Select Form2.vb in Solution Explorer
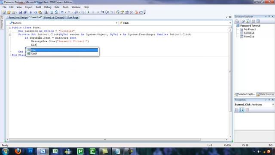The height and width of the screenshot is (155, 275). (x=249, y=37)
